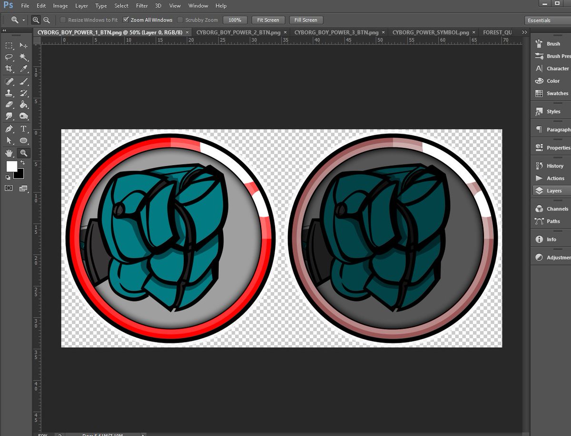Viewport: 571px width, 436px height.
Task: Open the File menu
Action: click(25, 6)
